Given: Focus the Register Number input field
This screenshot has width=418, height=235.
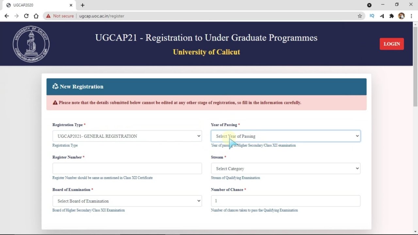Looking at the screenshot, I should tap(127, 168).
